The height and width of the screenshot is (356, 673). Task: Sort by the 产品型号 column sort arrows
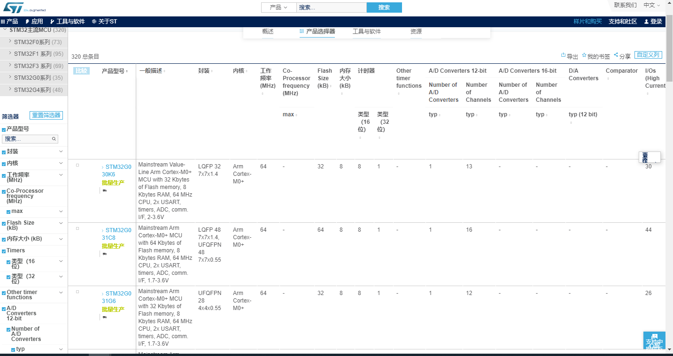coord(127,71)
